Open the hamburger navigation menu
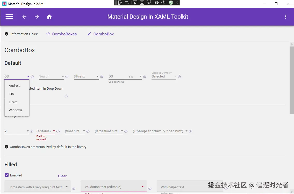Viewport: 294px width, 194px height. pos(9,17)
